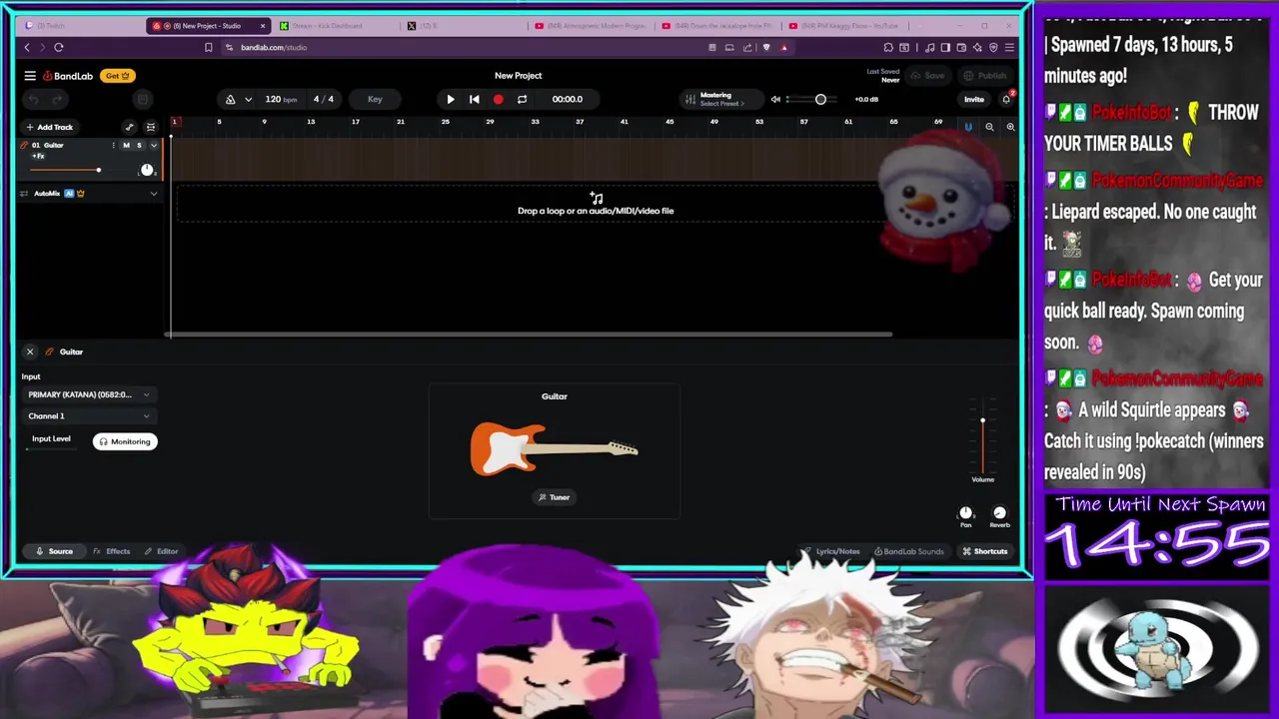The height and width of the screenshot is (719, 1279).
Task: Click the Get membership button
Action: [118, 76]
